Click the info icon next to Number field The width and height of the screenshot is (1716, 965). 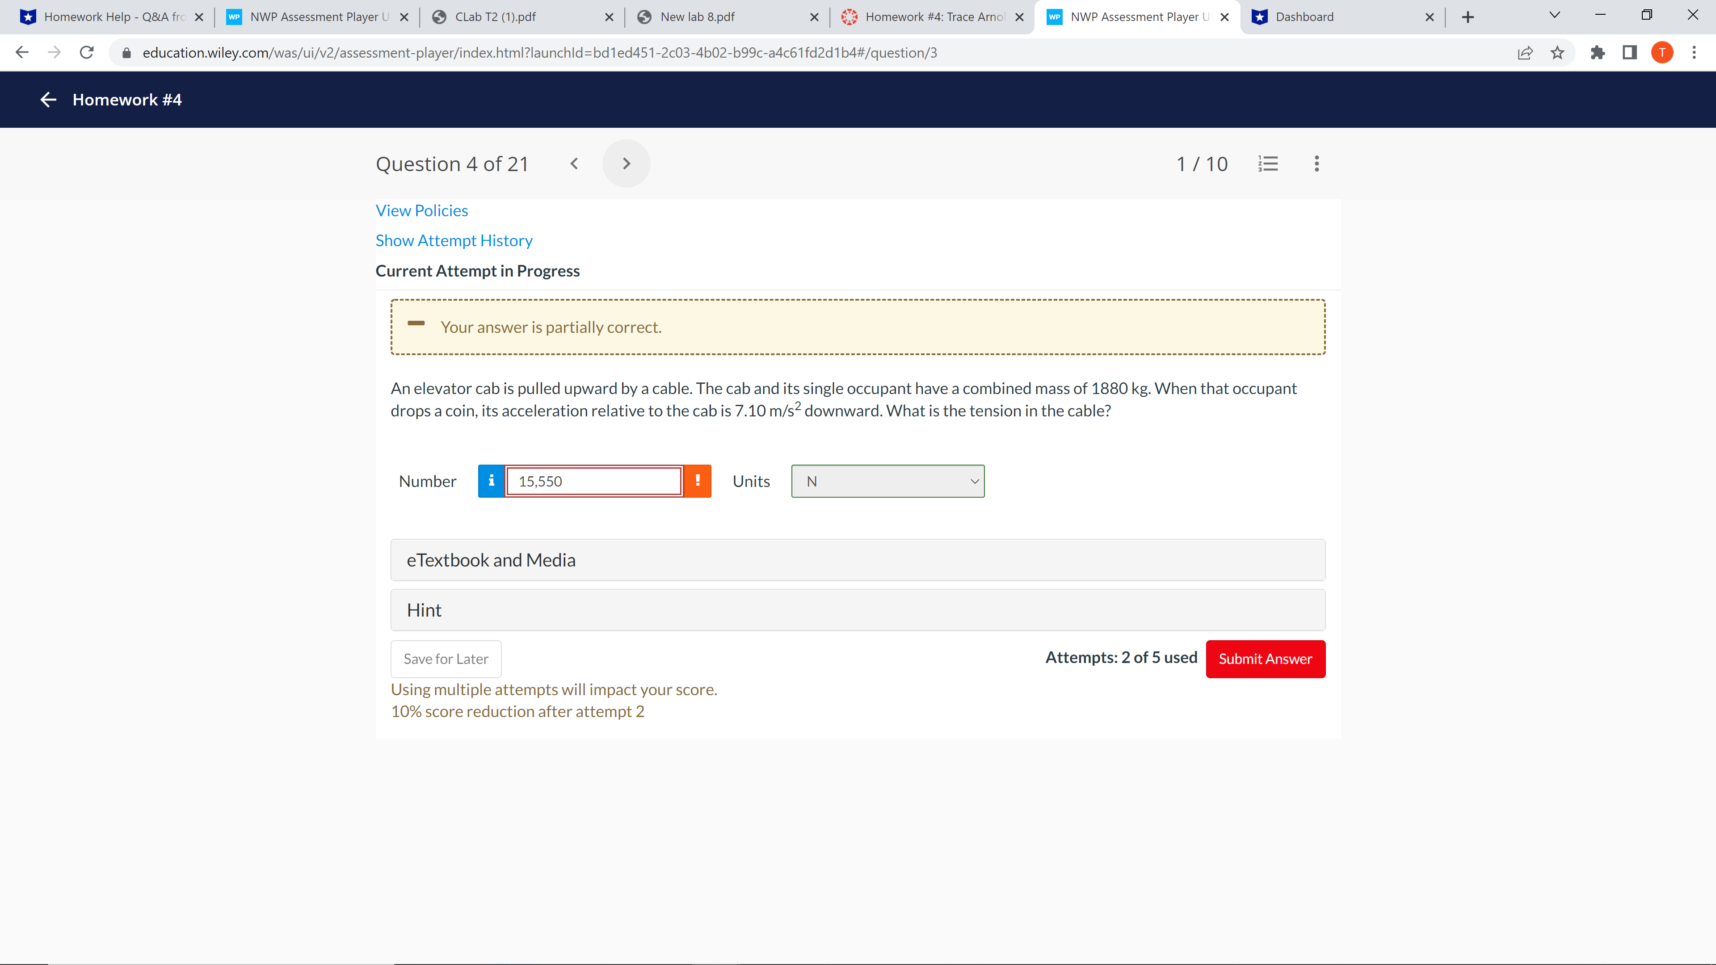(492, 481)
